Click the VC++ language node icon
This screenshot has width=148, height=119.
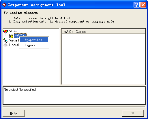click(x=5, y=31)
